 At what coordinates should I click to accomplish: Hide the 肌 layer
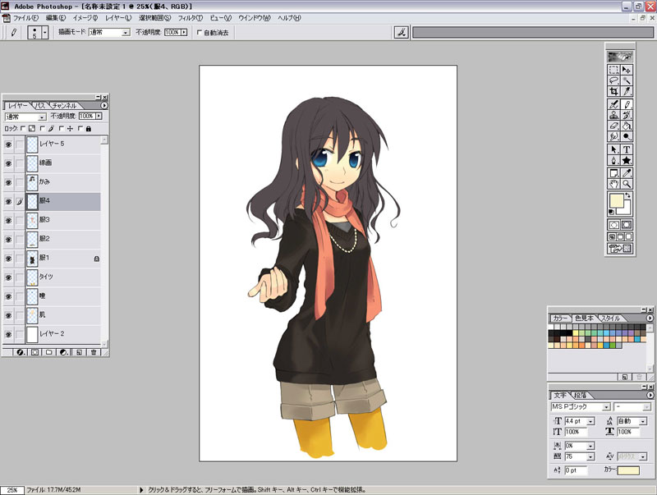(x=8, y=316)
